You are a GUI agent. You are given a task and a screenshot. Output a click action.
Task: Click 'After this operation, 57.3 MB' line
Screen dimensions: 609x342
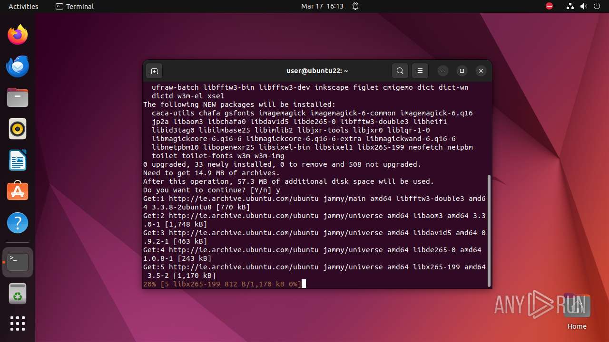pyautogui.click(x=289, y=181)
